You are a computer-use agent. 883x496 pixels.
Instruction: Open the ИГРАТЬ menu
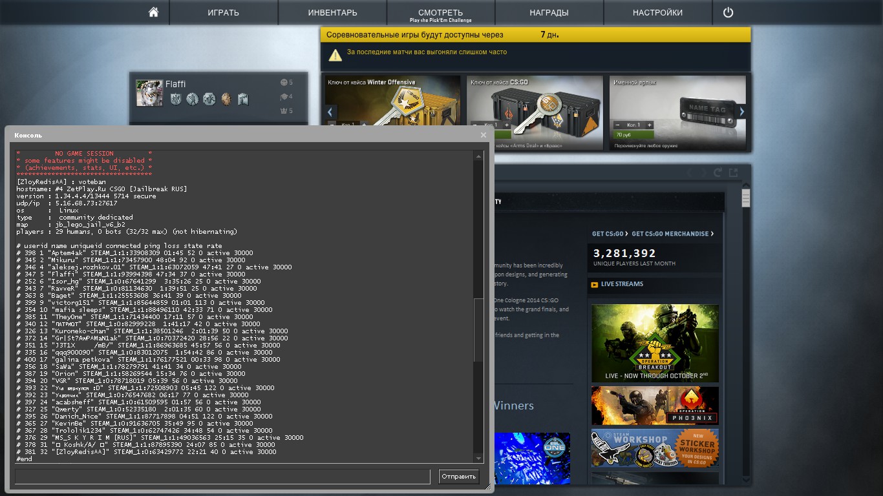223,12
